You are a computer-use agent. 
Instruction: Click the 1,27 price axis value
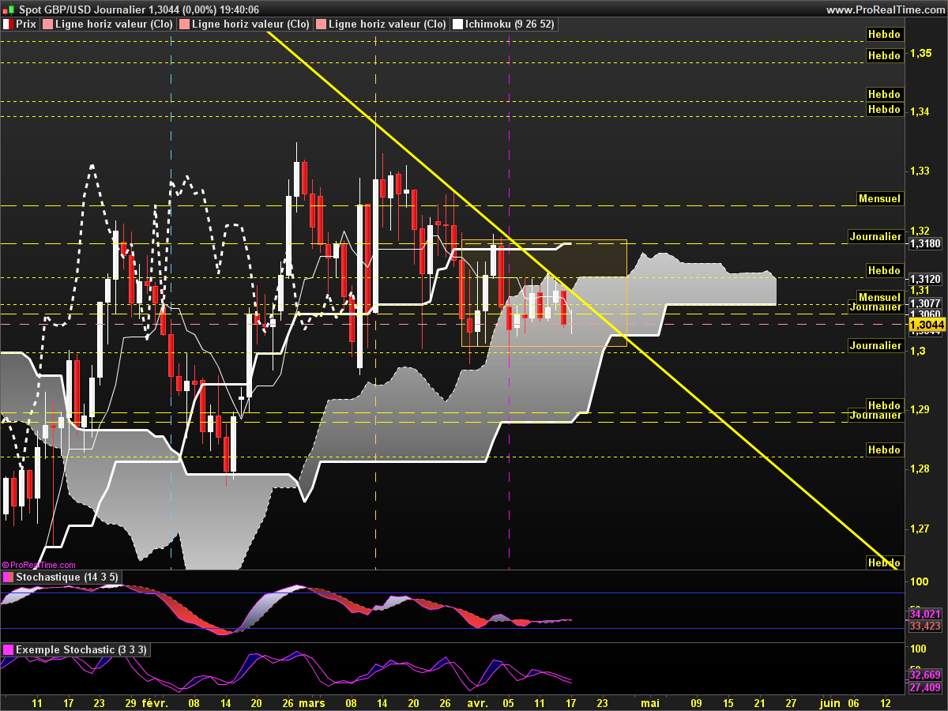click(920, 529)
